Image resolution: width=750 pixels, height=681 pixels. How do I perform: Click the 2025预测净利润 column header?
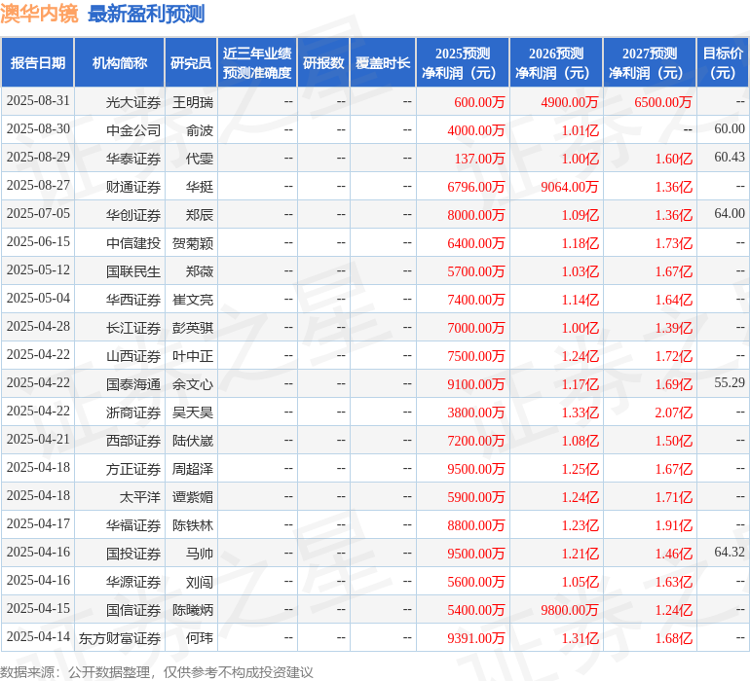[x=463, y=62]
